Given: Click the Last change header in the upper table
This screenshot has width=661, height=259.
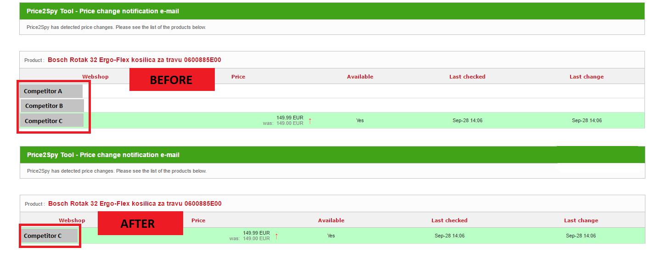Looking at the screenshot, I should (x=587, y=77).
